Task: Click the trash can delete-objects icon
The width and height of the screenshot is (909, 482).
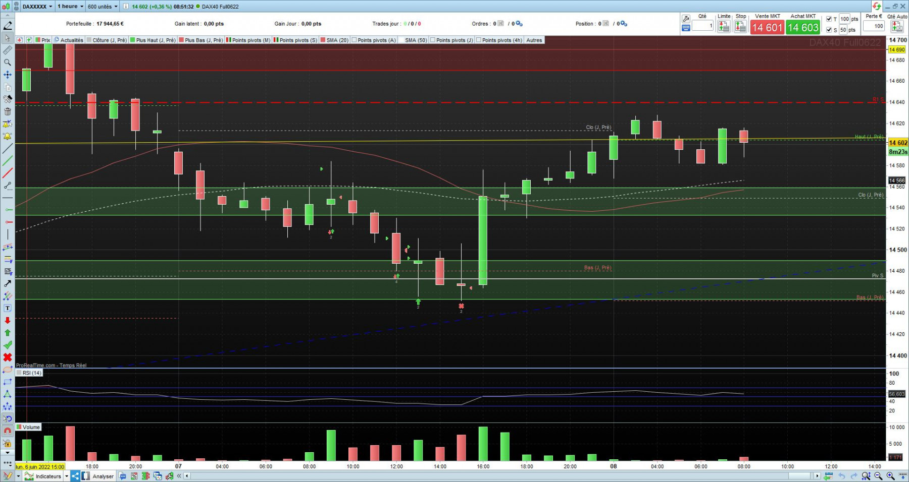Action: [7, 111]
